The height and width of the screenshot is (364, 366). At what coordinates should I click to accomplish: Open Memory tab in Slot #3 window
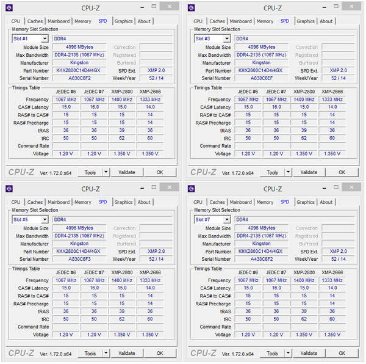click(265, 21)
